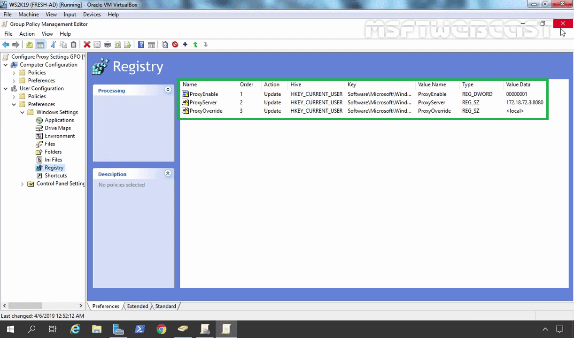Select Shortcuts node in tree

[x=56, y=176]
